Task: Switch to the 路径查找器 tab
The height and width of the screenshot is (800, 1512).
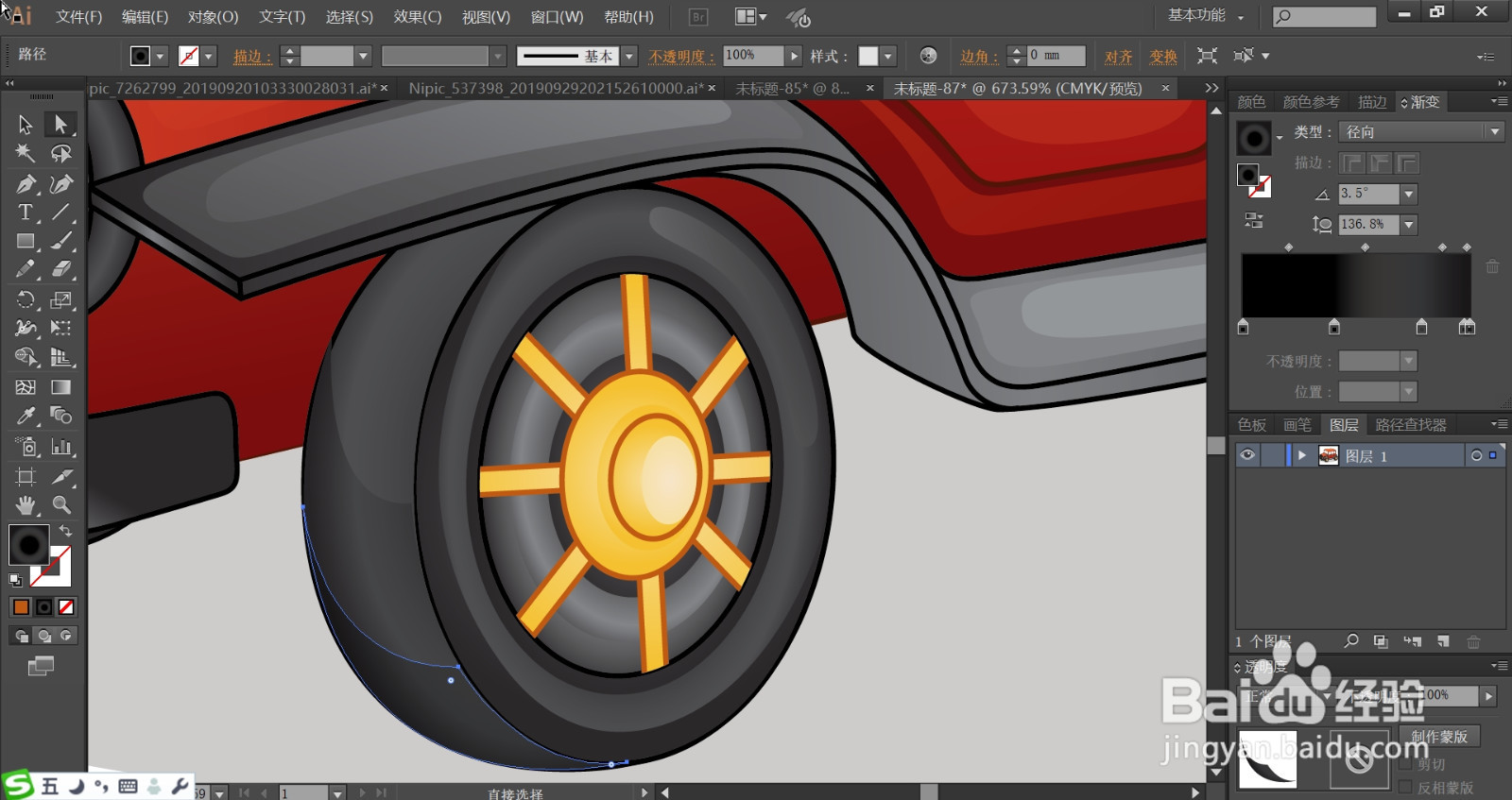Action: 1411,425
